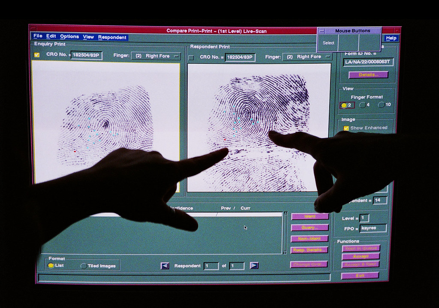Uncheck the CRO No. box on Enquiry Print

pyautogui.click(x=36, y=56)
